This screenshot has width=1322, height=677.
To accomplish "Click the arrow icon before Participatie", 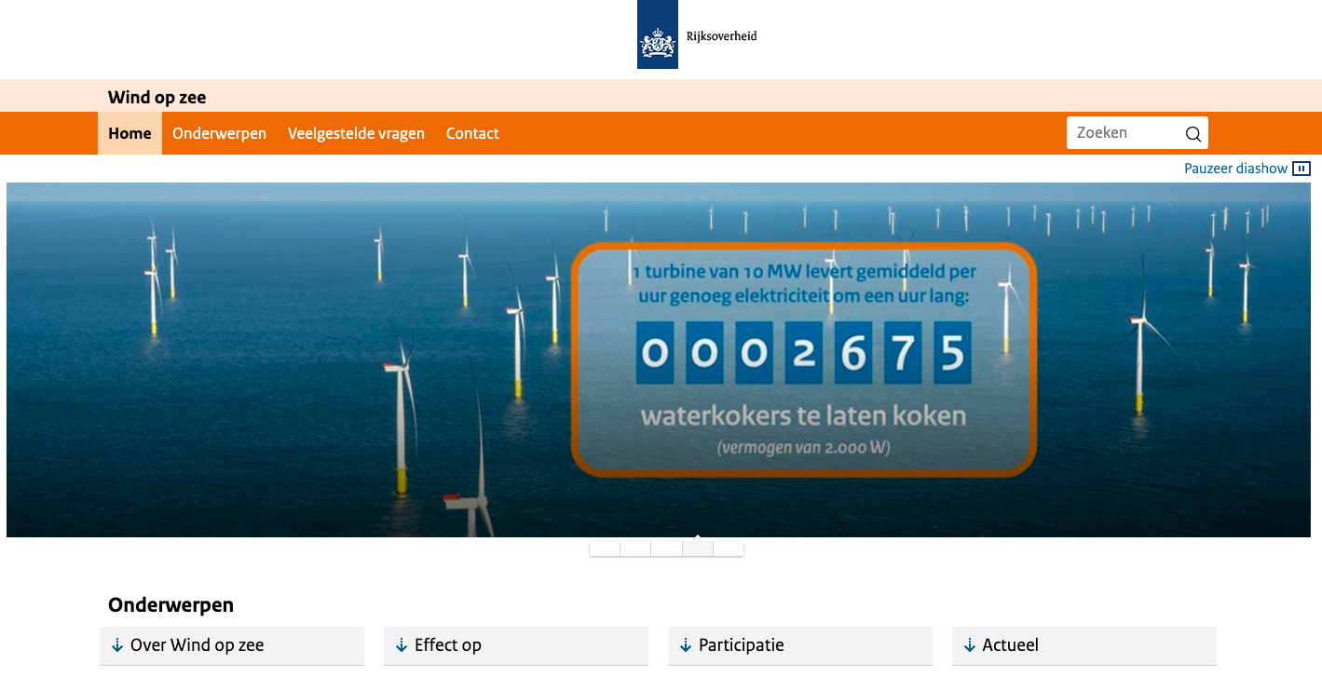I will (x=686, y=645).
